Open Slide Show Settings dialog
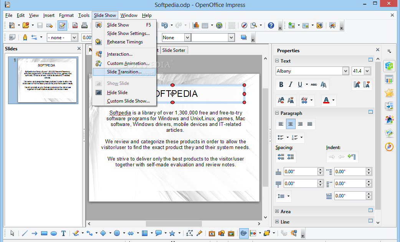Screen dimensions: 400x242 [x=128, y=33]
